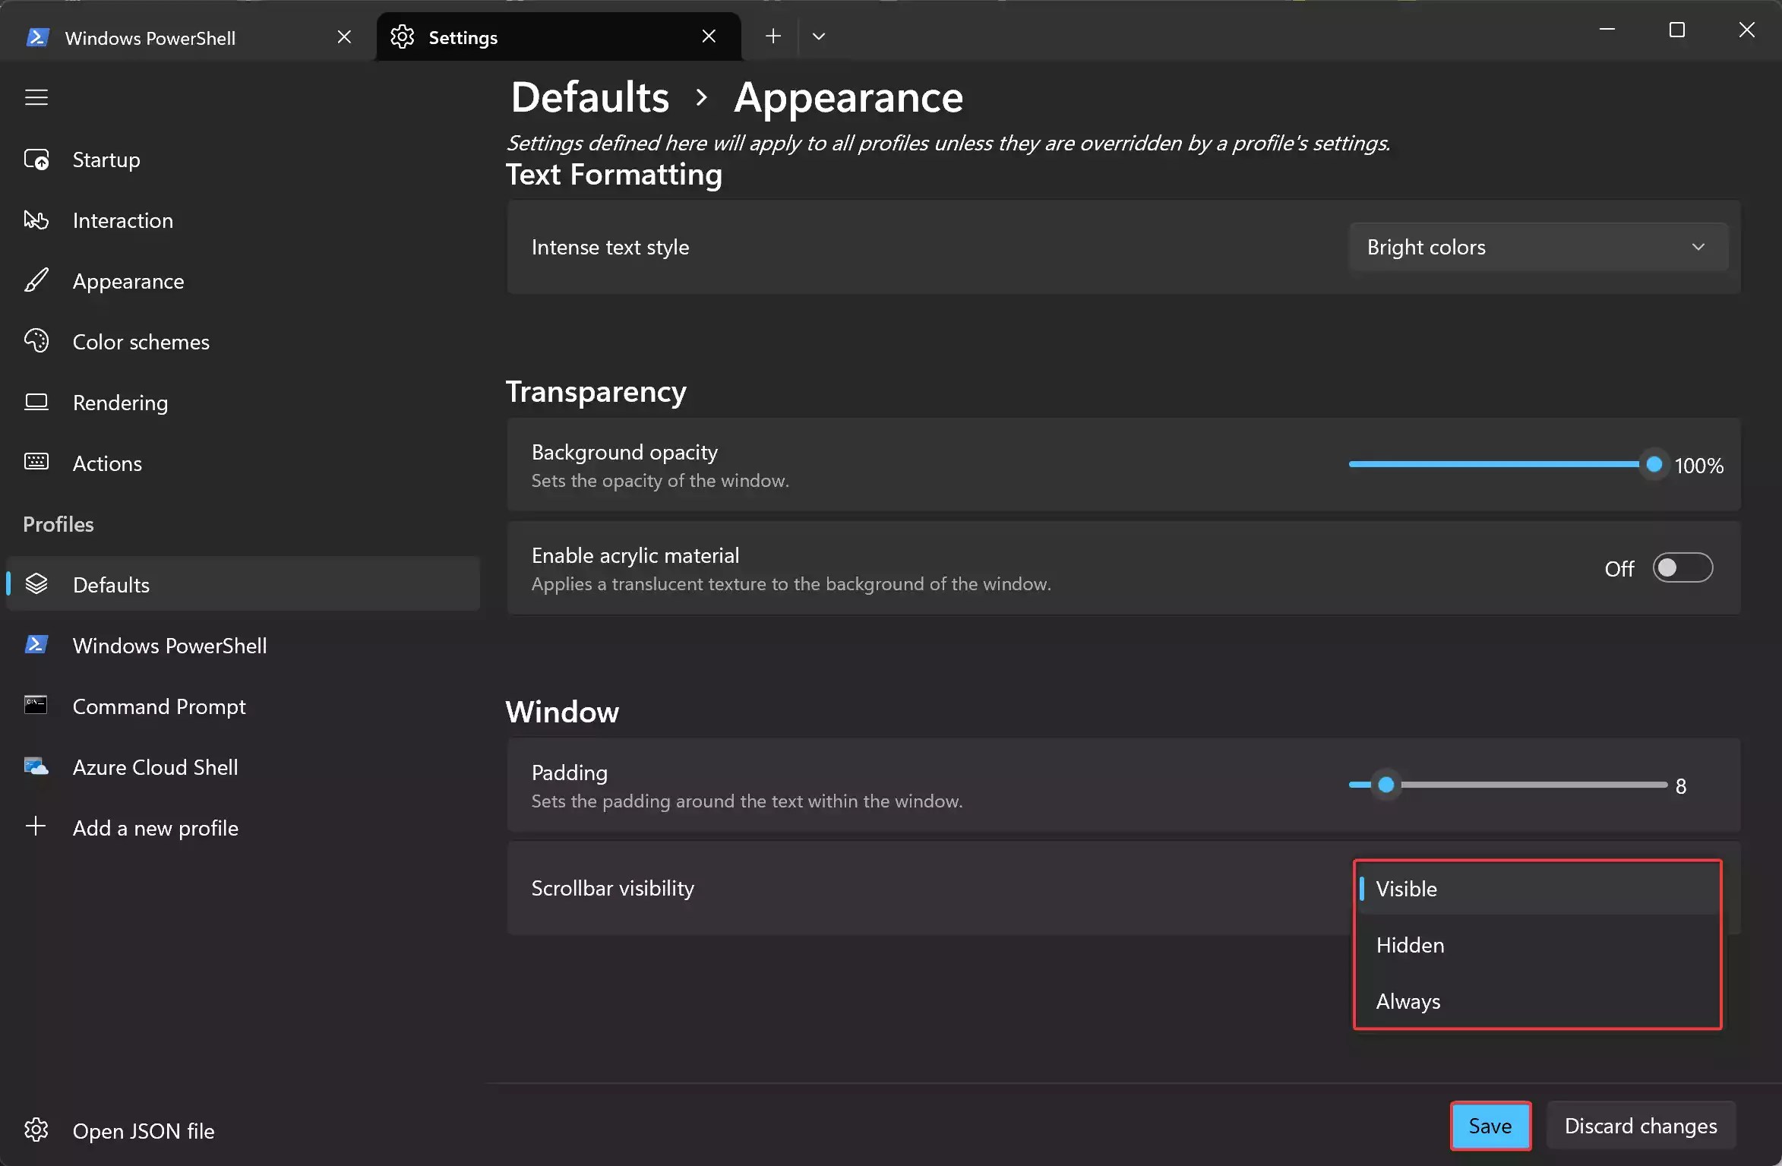Click Defaults in the breadcrumb header
1782x1166 pixels.
click(590, 96)
